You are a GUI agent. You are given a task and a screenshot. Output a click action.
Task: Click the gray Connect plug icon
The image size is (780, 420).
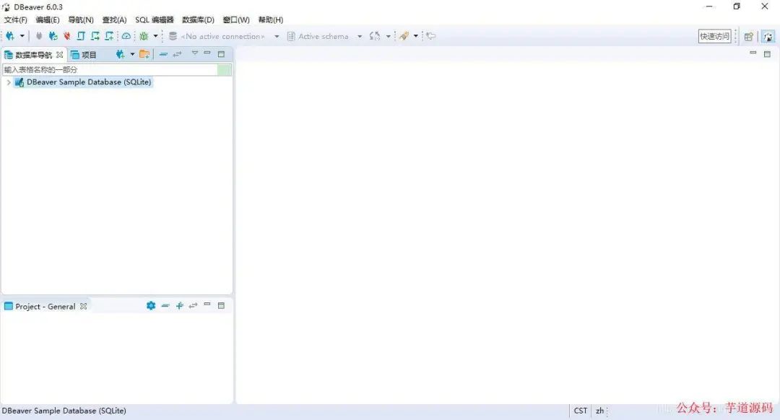pos(39,36)
